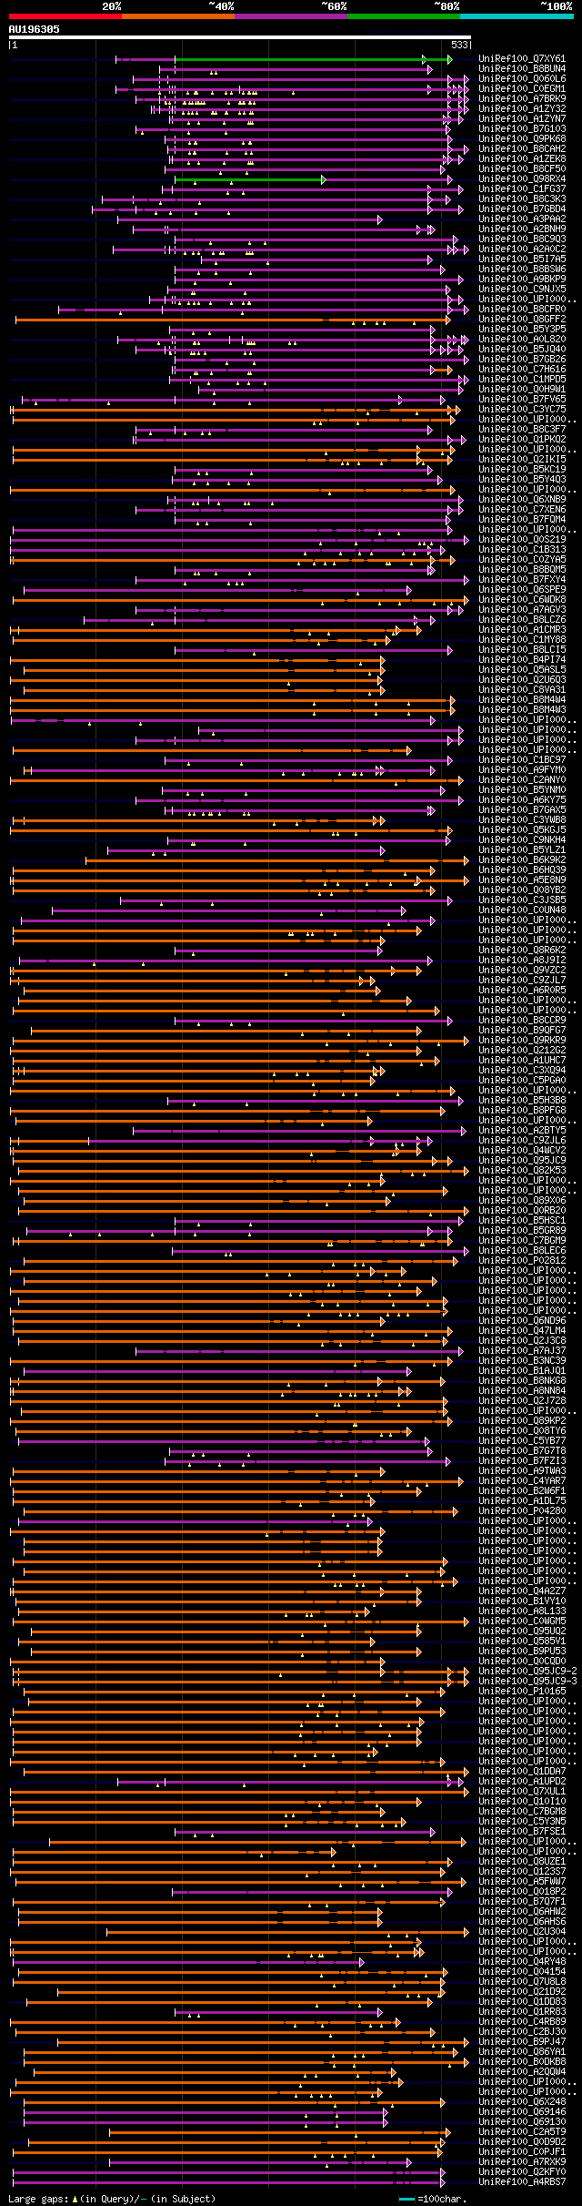This screenshot has width=582, height=2206.
Task: Click the UniRef100_C7H616 label
Action: pos(522,370)
